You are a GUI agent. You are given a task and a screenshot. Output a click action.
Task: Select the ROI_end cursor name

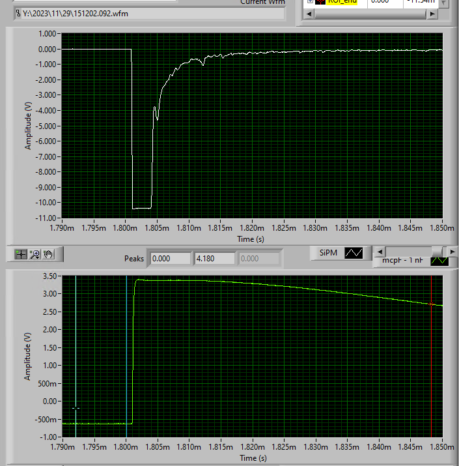[342, 1]
